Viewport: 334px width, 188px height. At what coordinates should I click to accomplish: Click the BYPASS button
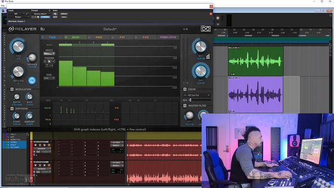coord(64,14)
